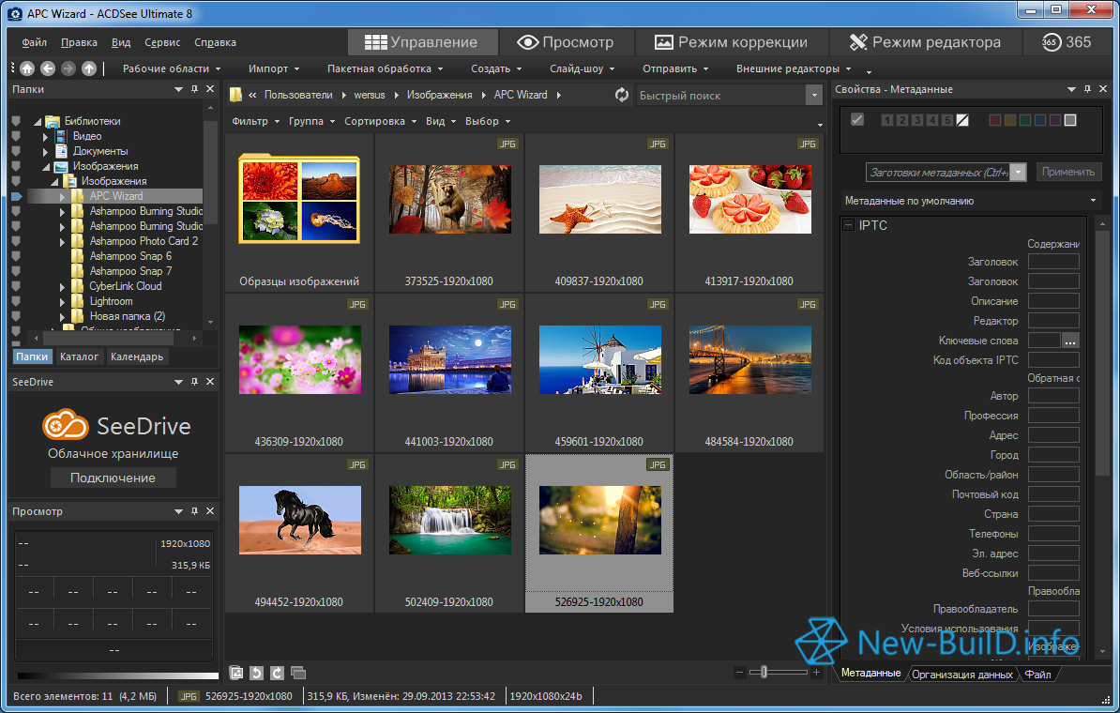
Task: Navigate up one folder level
Action: [88, 68]
